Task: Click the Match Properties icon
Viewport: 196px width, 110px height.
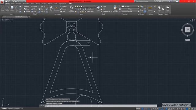Action: (x=115, y=9)
